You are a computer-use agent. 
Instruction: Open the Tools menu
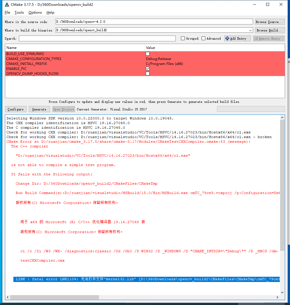pos(19,13)
